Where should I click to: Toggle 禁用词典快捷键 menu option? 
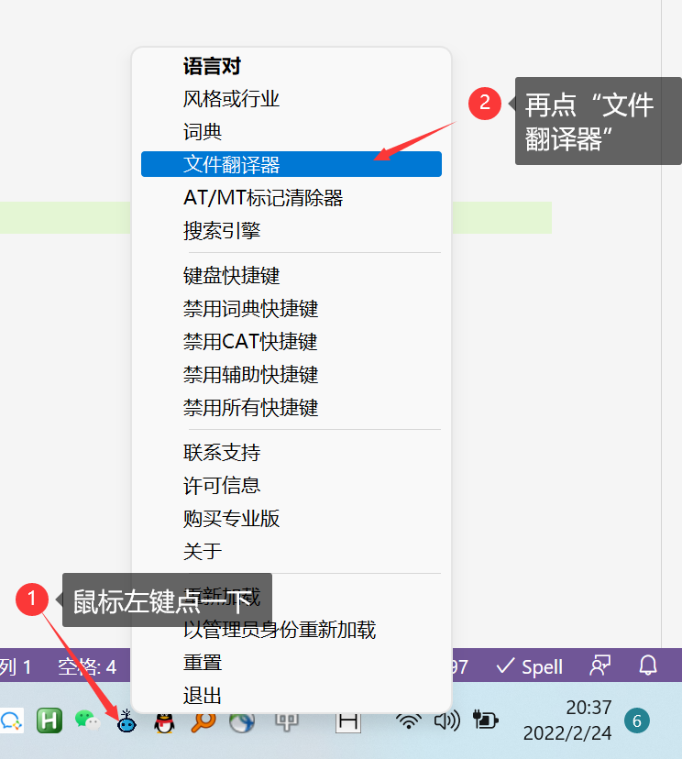click(x=250, y=309)
